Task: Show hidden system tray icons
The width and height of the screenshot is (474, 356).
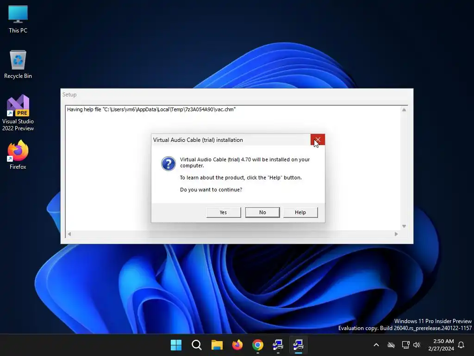Action: [376, 345]
